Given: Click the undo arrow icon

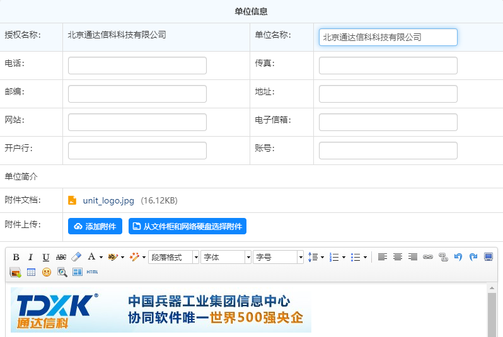Looking at the screenshot, I should click(458, 257).
